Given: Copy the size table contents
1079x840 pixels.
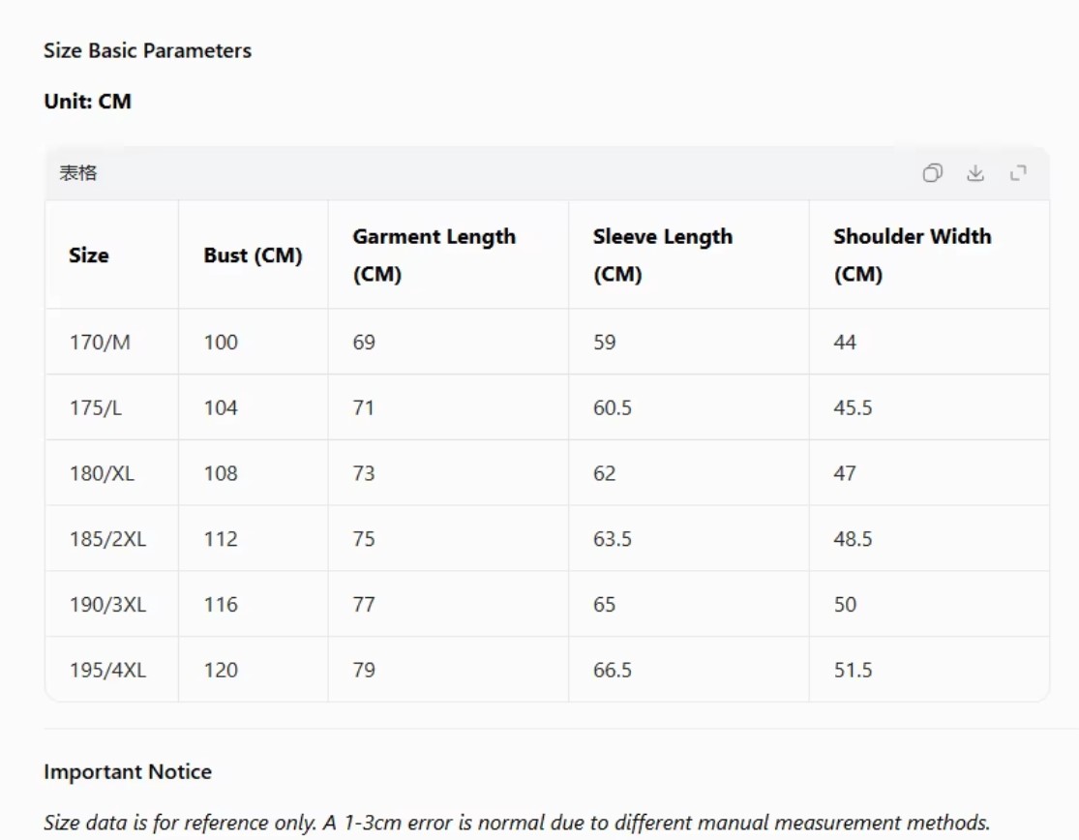Looking at the screenshot, I should coord(932,173).
